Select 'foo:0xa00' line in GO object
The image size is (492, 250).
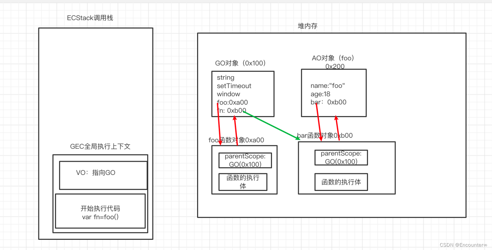232,102
